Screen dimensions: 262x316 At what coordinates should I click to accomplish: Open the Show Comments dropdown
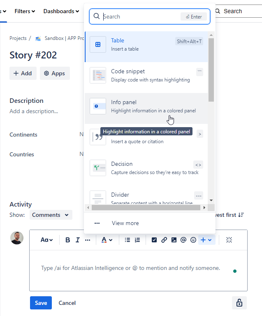(x=51, y=215)
